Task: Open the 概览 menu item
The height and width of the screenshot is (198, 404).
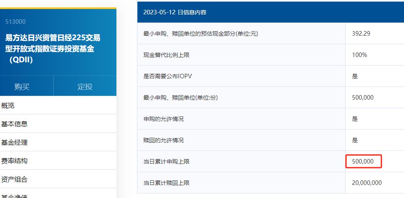Action: click(x=8, y=105)
